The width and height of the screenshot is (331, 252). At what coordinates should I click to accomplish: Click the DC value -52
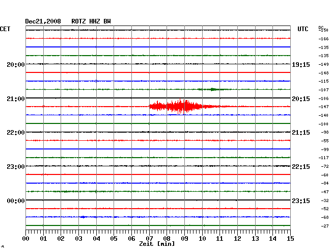click(325, 209)
